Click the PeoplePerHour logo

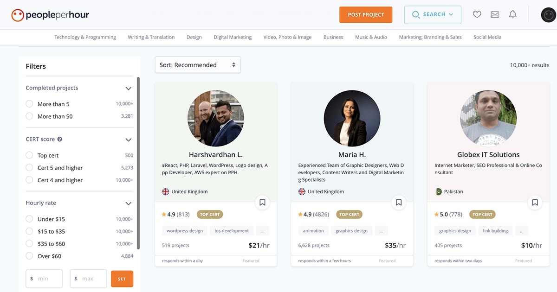click(49, 14)
